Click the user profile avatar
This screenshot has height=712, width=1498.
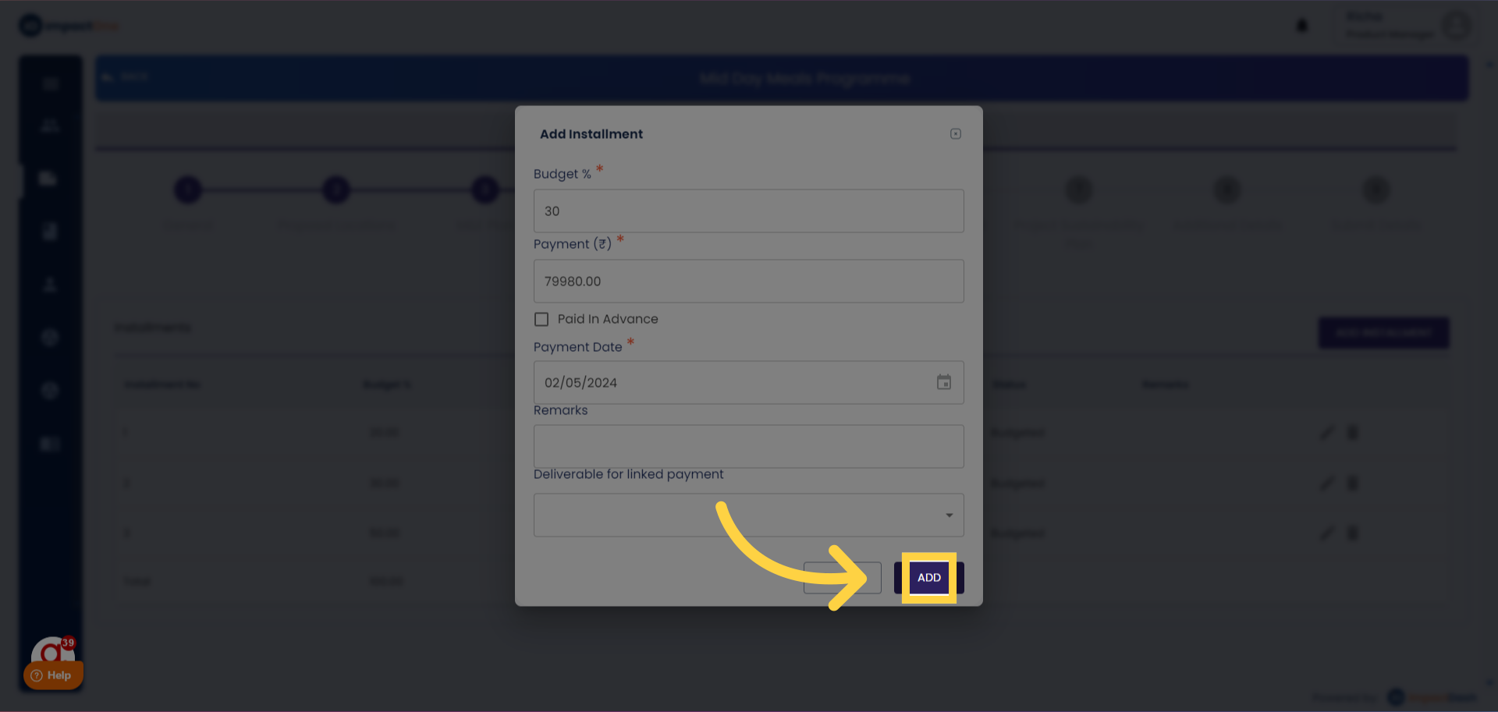[x=1456, y=26]
